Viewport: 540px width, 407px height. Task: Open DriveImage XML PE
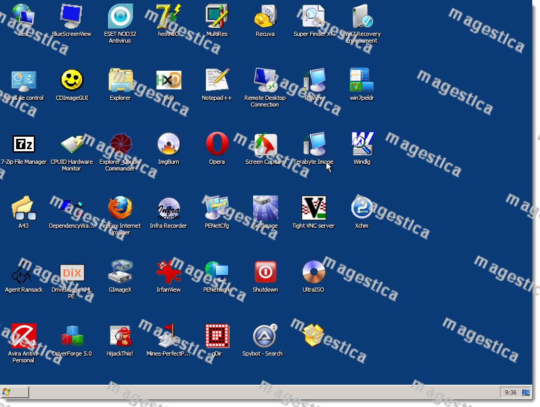[x=72, y=272]
